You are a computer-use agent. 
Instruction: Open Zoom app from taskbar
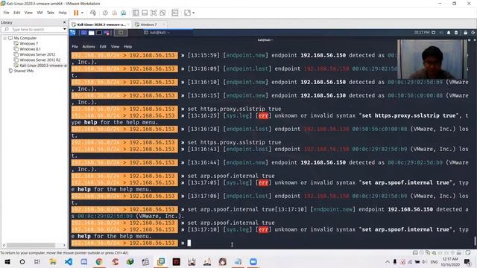[x=253, y=261]
